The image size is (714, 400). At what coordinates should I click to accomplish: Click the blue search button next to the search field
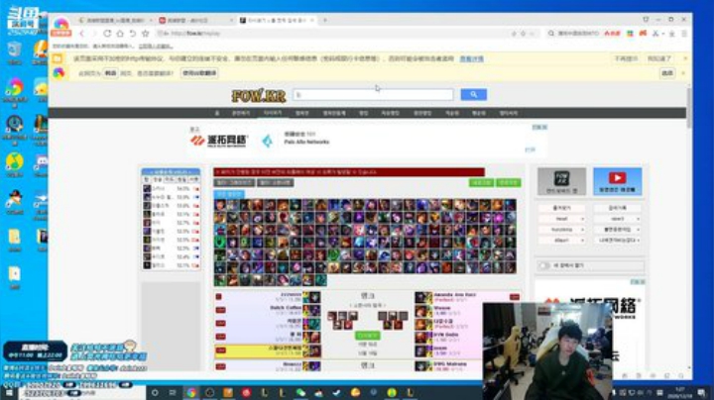(474, 94)
